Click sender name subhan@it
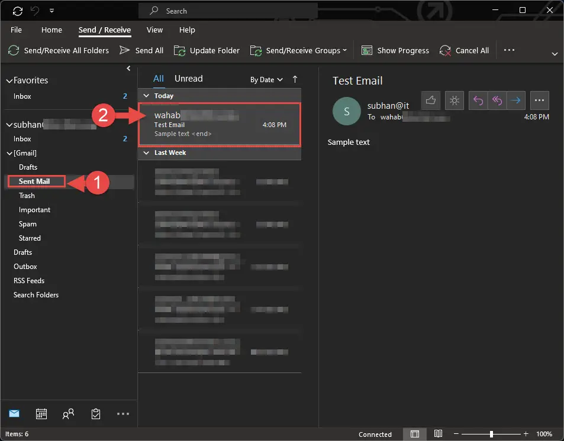The height and width of the screenshot is (441, 564). coord(388,106)
